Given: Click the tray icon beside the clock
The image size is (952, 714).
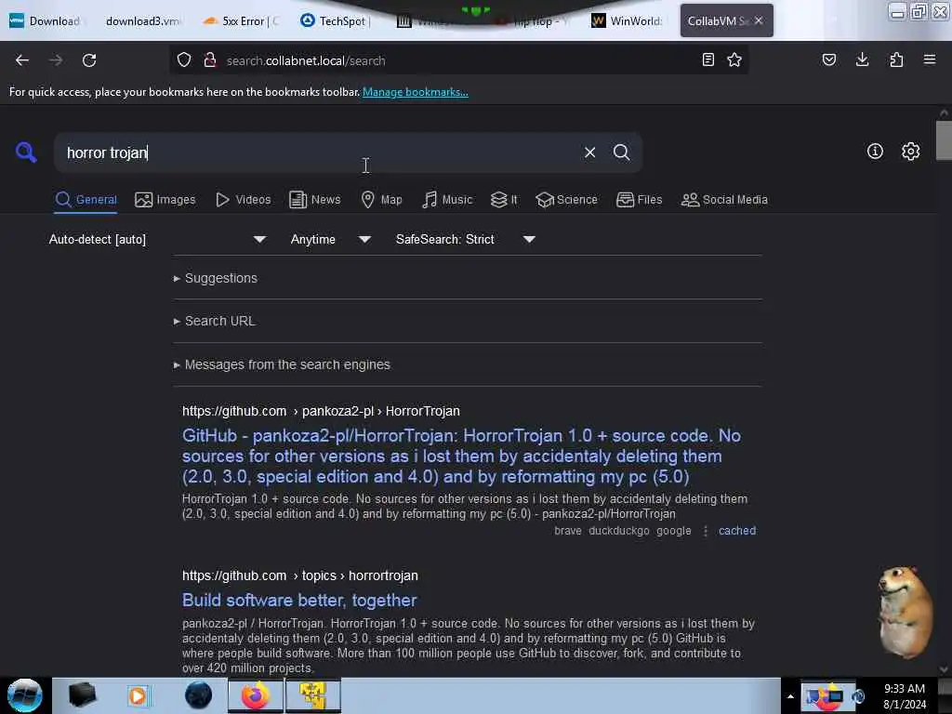Looking at the screenshot, I should [858, 696].
